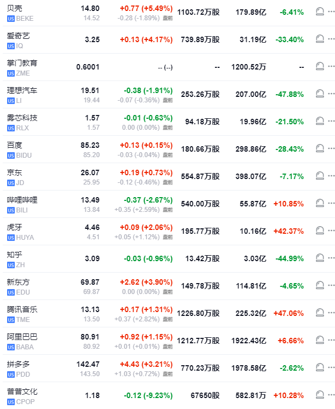The width and height of the screenshot is (335, 409).
Task: Select the 阿里巴巴 stock name
Action: tap(22, 337)
